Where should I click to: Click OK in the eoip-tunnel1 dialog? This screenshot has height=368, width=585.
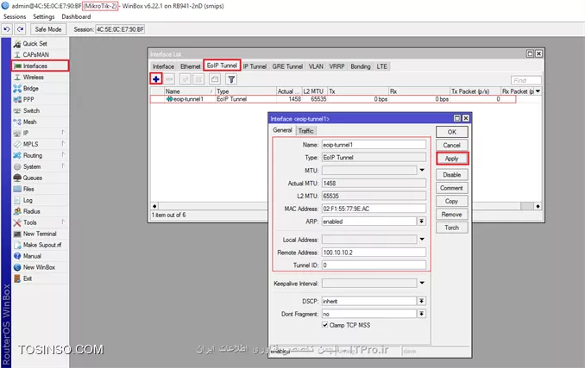[x=452, y=132]
